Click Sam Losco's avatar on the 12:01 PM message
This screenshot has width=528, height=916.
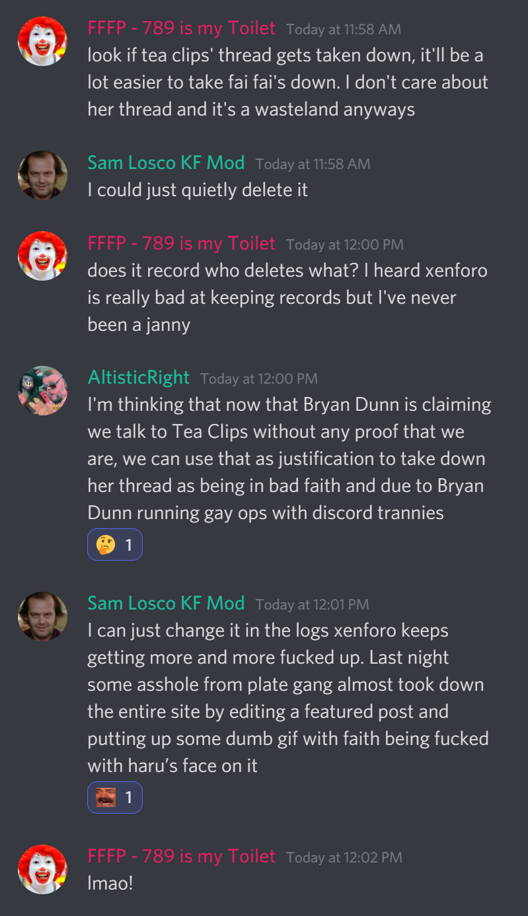pyautogui.click(x=42, y=616)
